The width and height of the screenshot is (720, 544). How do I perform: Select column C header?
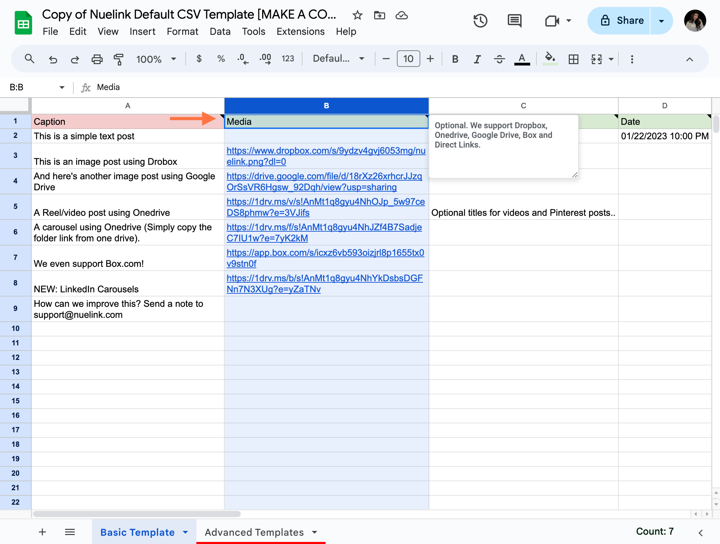pos(523,105)
